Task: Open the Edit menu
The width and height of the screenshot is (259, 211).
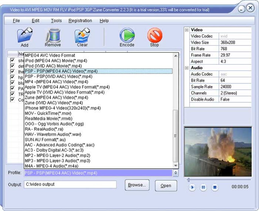Action: click(x=36, y=21)
